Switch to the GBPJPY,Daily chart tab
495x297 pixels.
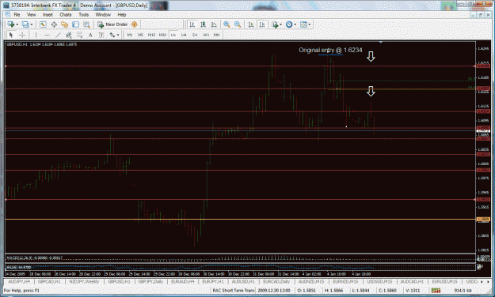coord(151,281)
